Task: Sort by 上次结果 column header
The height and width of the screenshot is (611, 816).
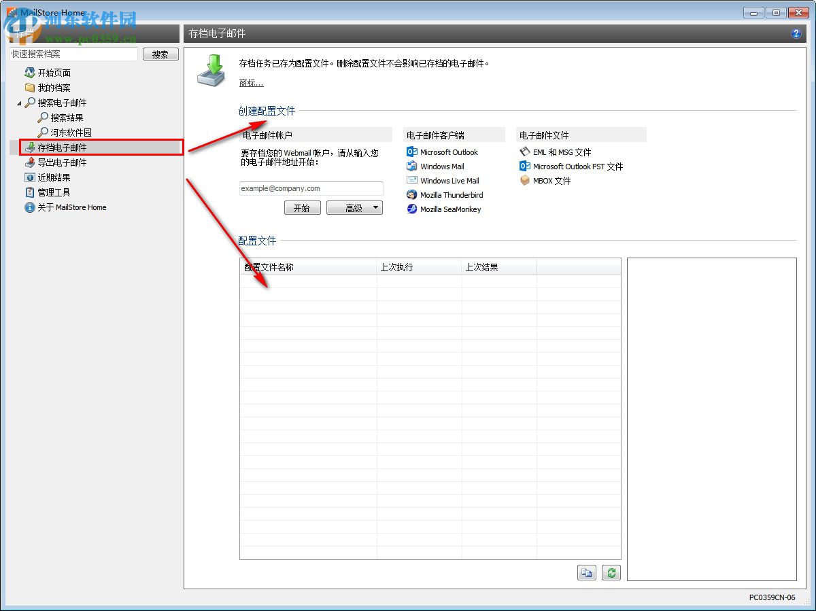Action: tap(499, 267)
